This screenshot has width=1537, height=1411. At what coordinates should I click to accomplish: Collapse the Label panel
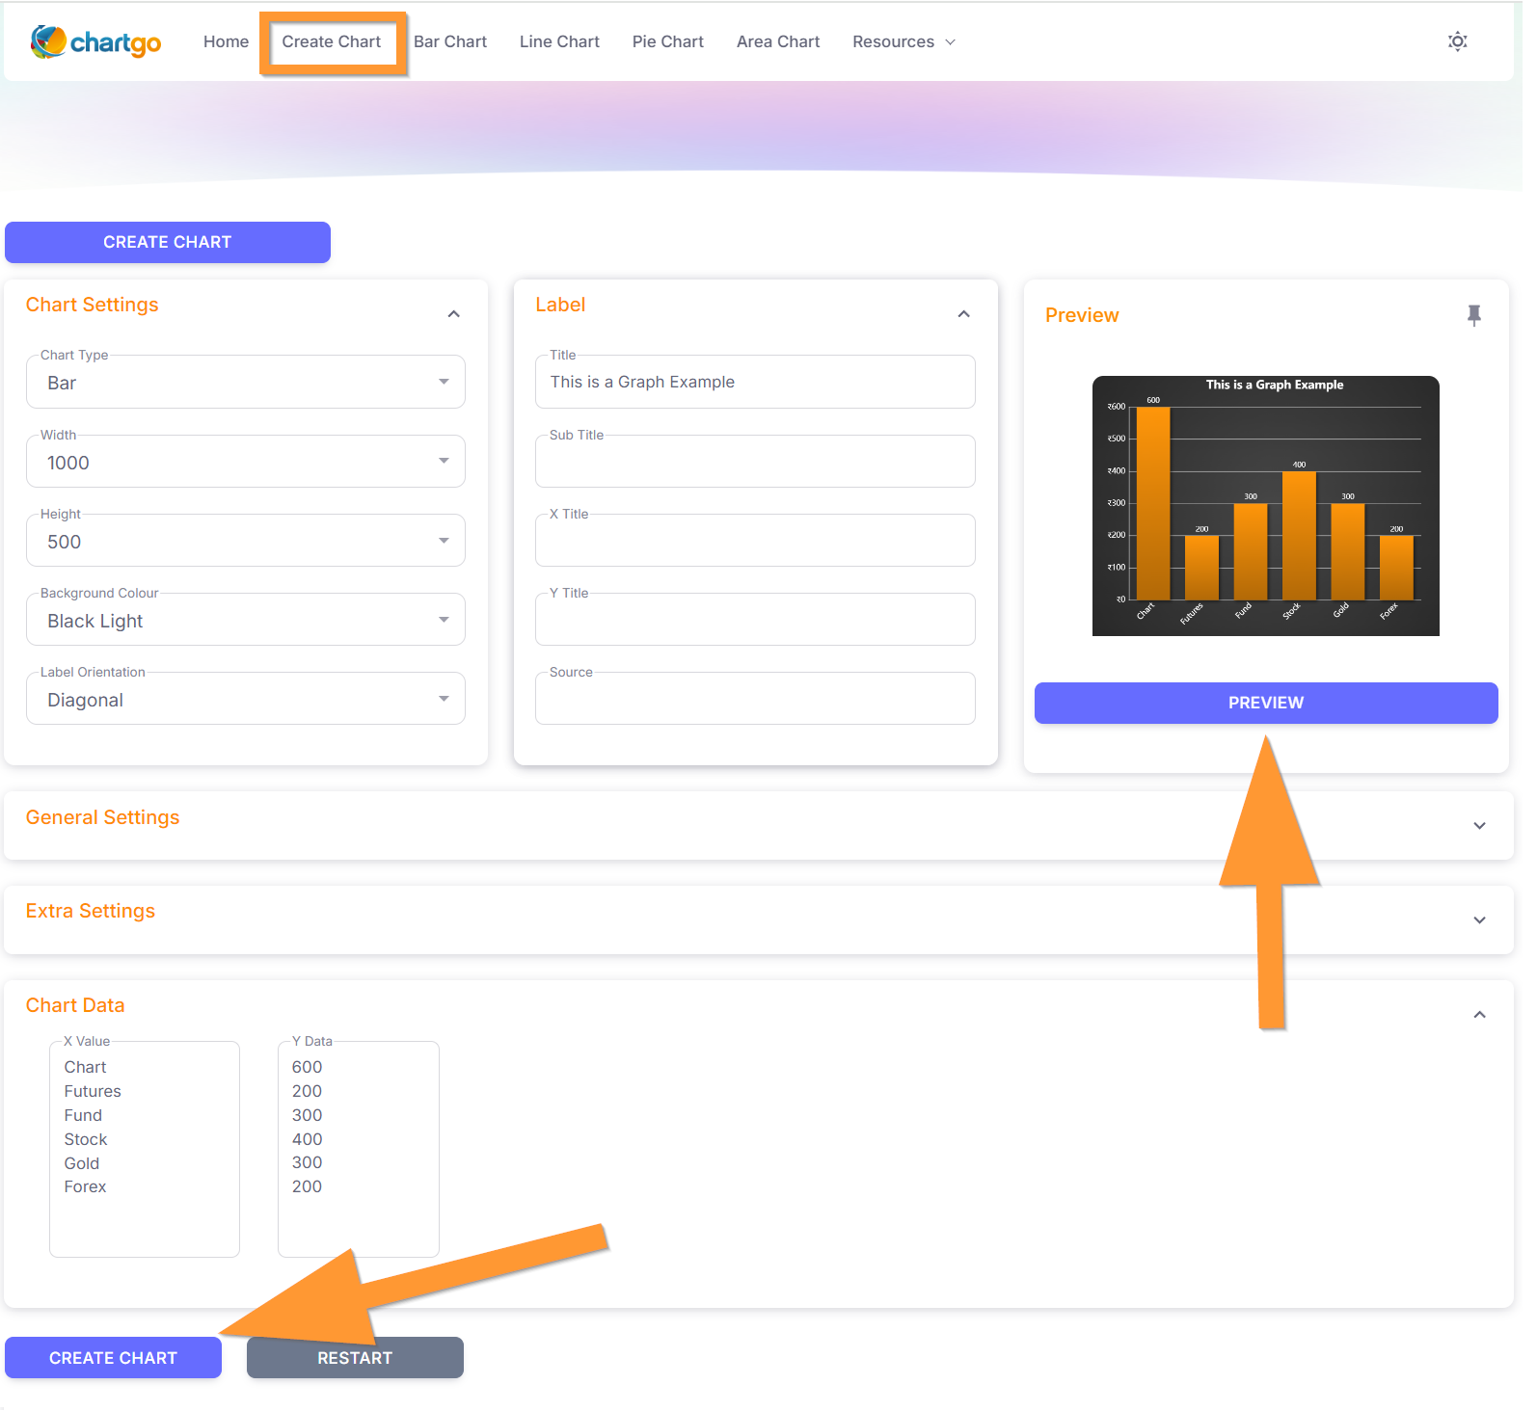(x=963, y=314)
